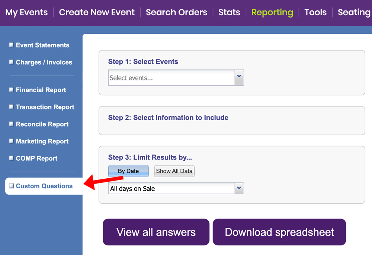
Task: Click the square bullet beside Financial Report
Action: click(x=11, y=90)
